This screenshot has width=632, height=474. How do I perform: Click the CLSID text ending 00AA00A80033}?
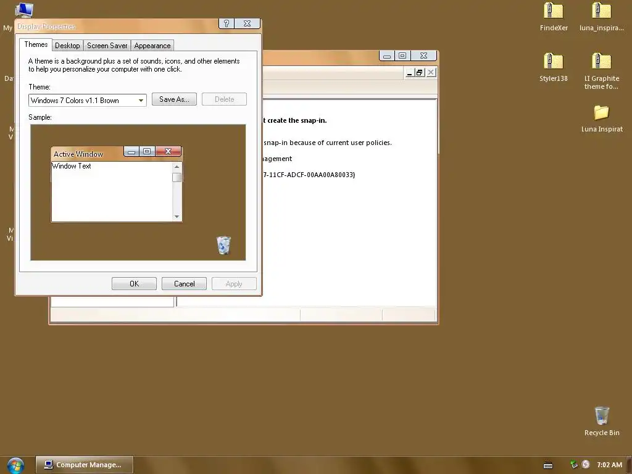309,175
